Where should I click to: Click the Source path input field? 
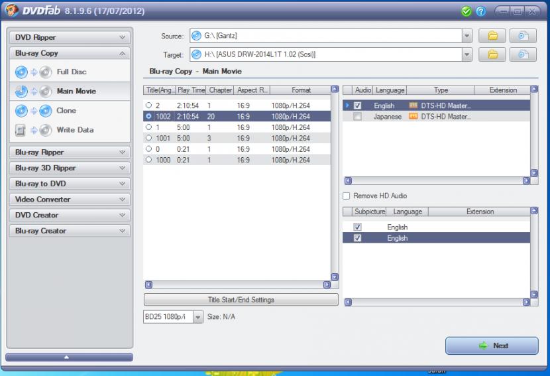pos(326,36)
